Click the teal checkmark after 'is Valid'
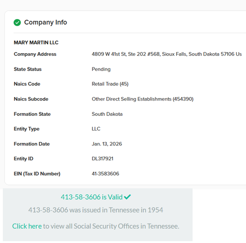Screen dimensions: 246x243 [x=127, y=197]
